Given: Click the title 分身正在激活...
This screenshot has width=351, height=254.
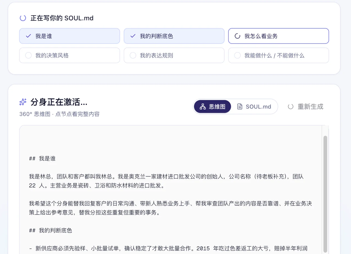Looking at the screenshot, I should [59, 102].
